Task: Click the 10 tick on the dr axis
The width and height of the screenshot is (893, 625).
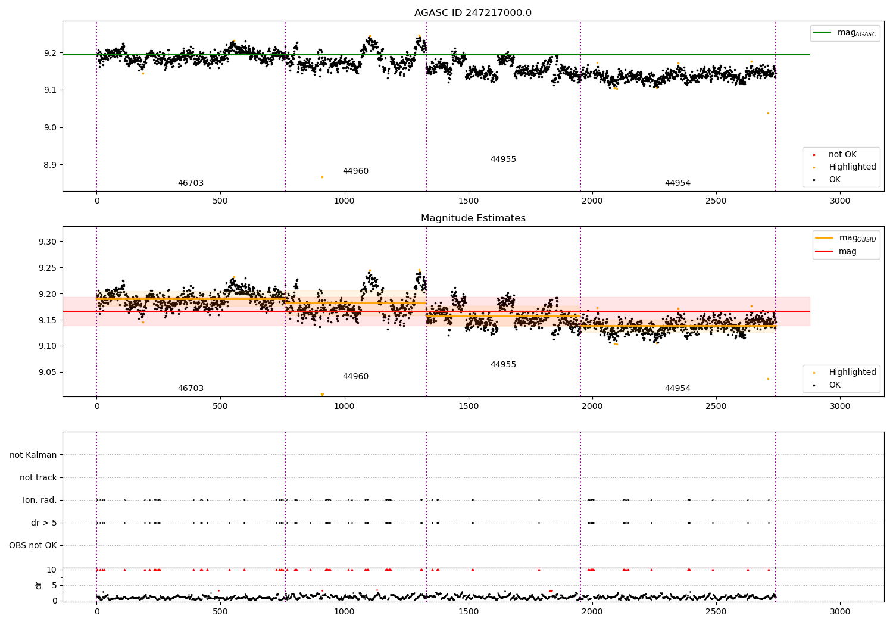Action: click(x=52, y=570)
